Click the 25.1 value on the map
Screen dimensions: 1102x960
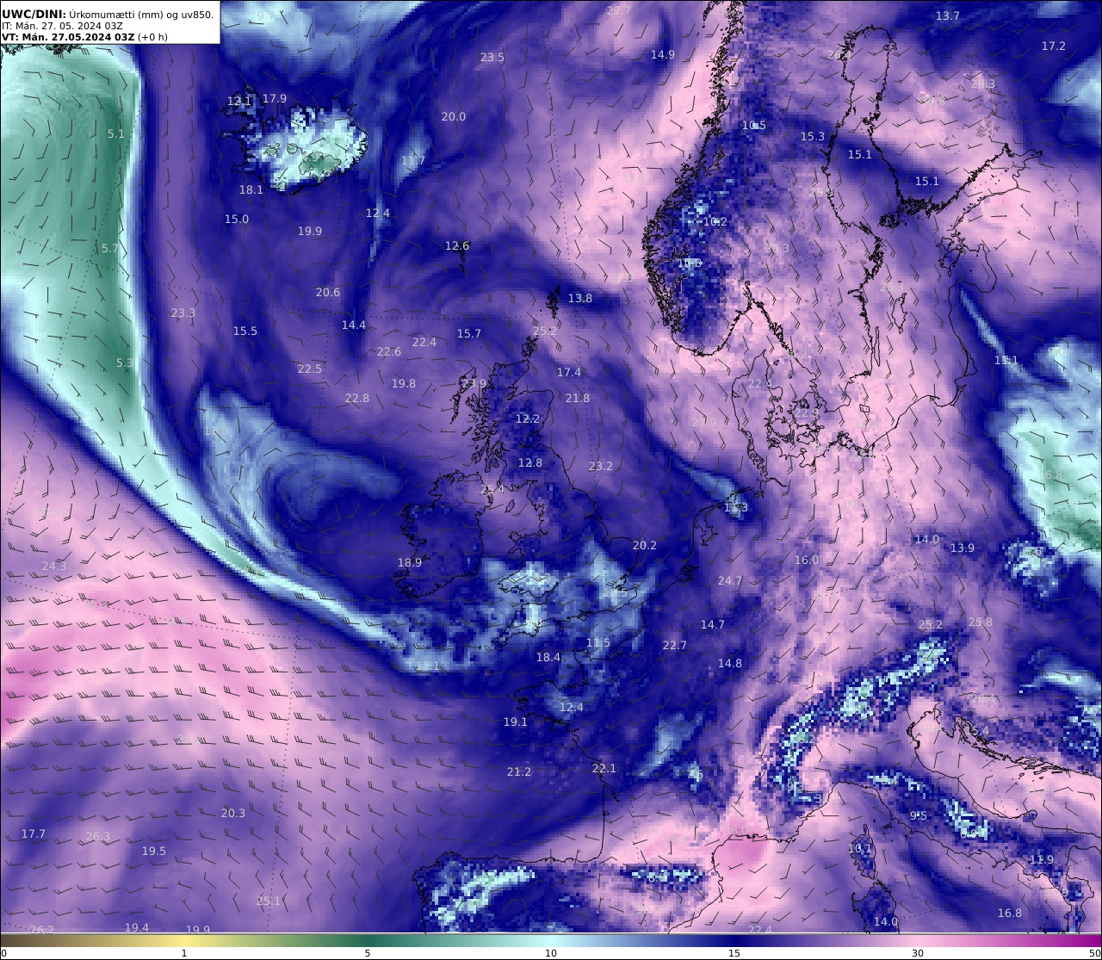[x=269, y=901]
